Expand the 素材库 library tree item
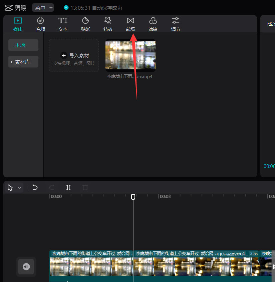The width and height of the screenshot is (275, 282). click(23, 62)
